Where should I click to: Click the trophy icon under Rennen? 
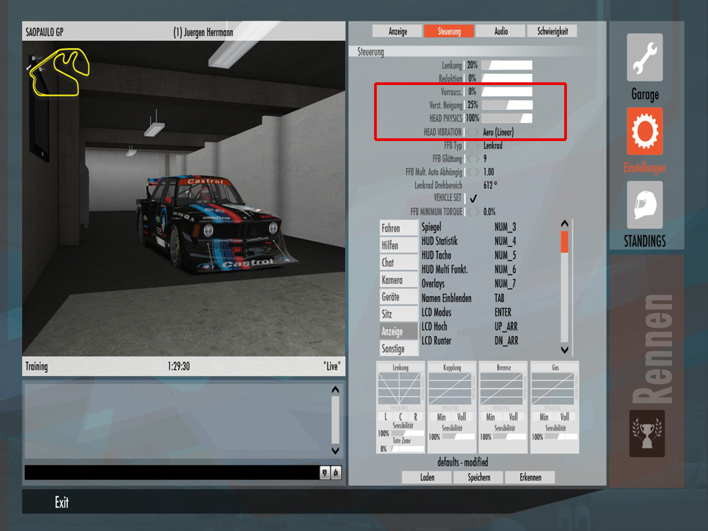tap(646, 434)
